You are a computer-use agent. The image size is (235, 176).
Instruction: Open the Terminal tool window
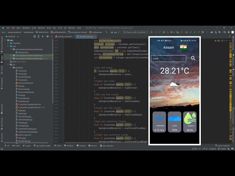point(81,146)
